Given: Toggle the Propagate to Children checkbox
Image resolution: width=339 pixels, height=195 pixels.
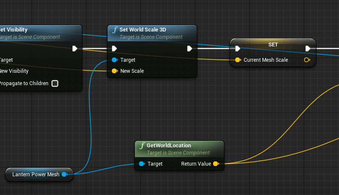Looking at the screenshot, I should pos(55,83).
